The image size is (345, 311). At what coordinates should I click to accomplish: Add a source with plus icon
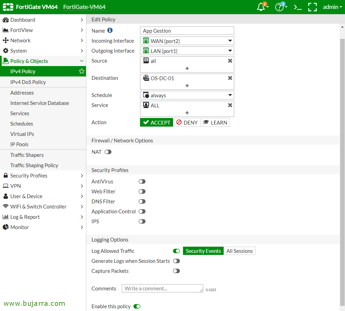point(187,68)
